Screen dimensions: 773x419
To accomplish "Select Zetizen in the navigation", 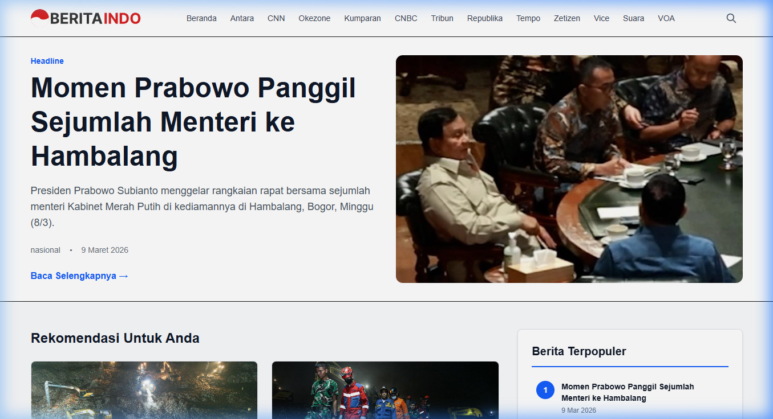I will [x=567, y=18].
